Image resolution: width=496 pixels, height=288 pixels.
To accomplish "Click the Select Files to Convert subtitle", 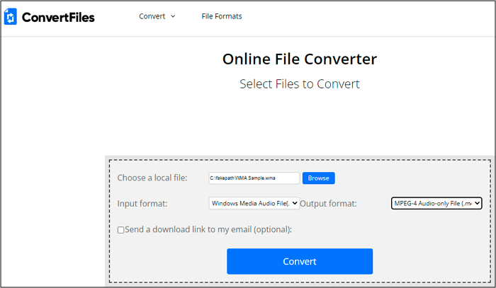I will click(x=299, y=83).
